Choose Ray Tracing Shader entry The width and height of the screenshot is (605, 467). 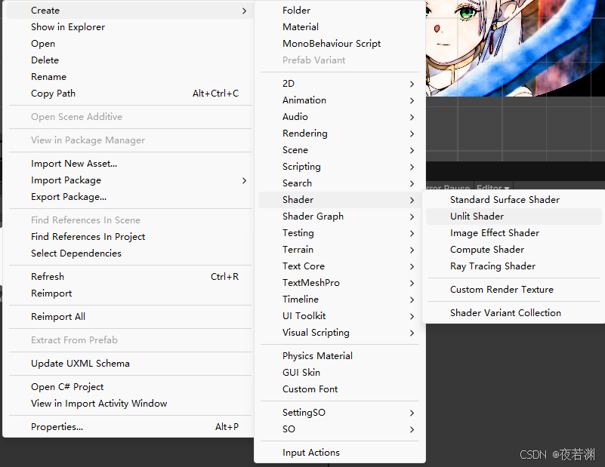tap(514, 266)
